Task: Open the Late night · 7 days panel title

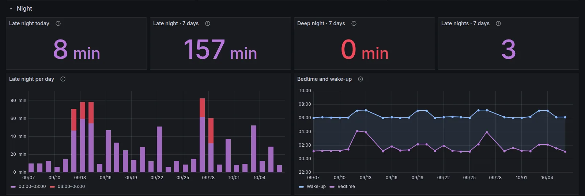Action: [176, 23]
